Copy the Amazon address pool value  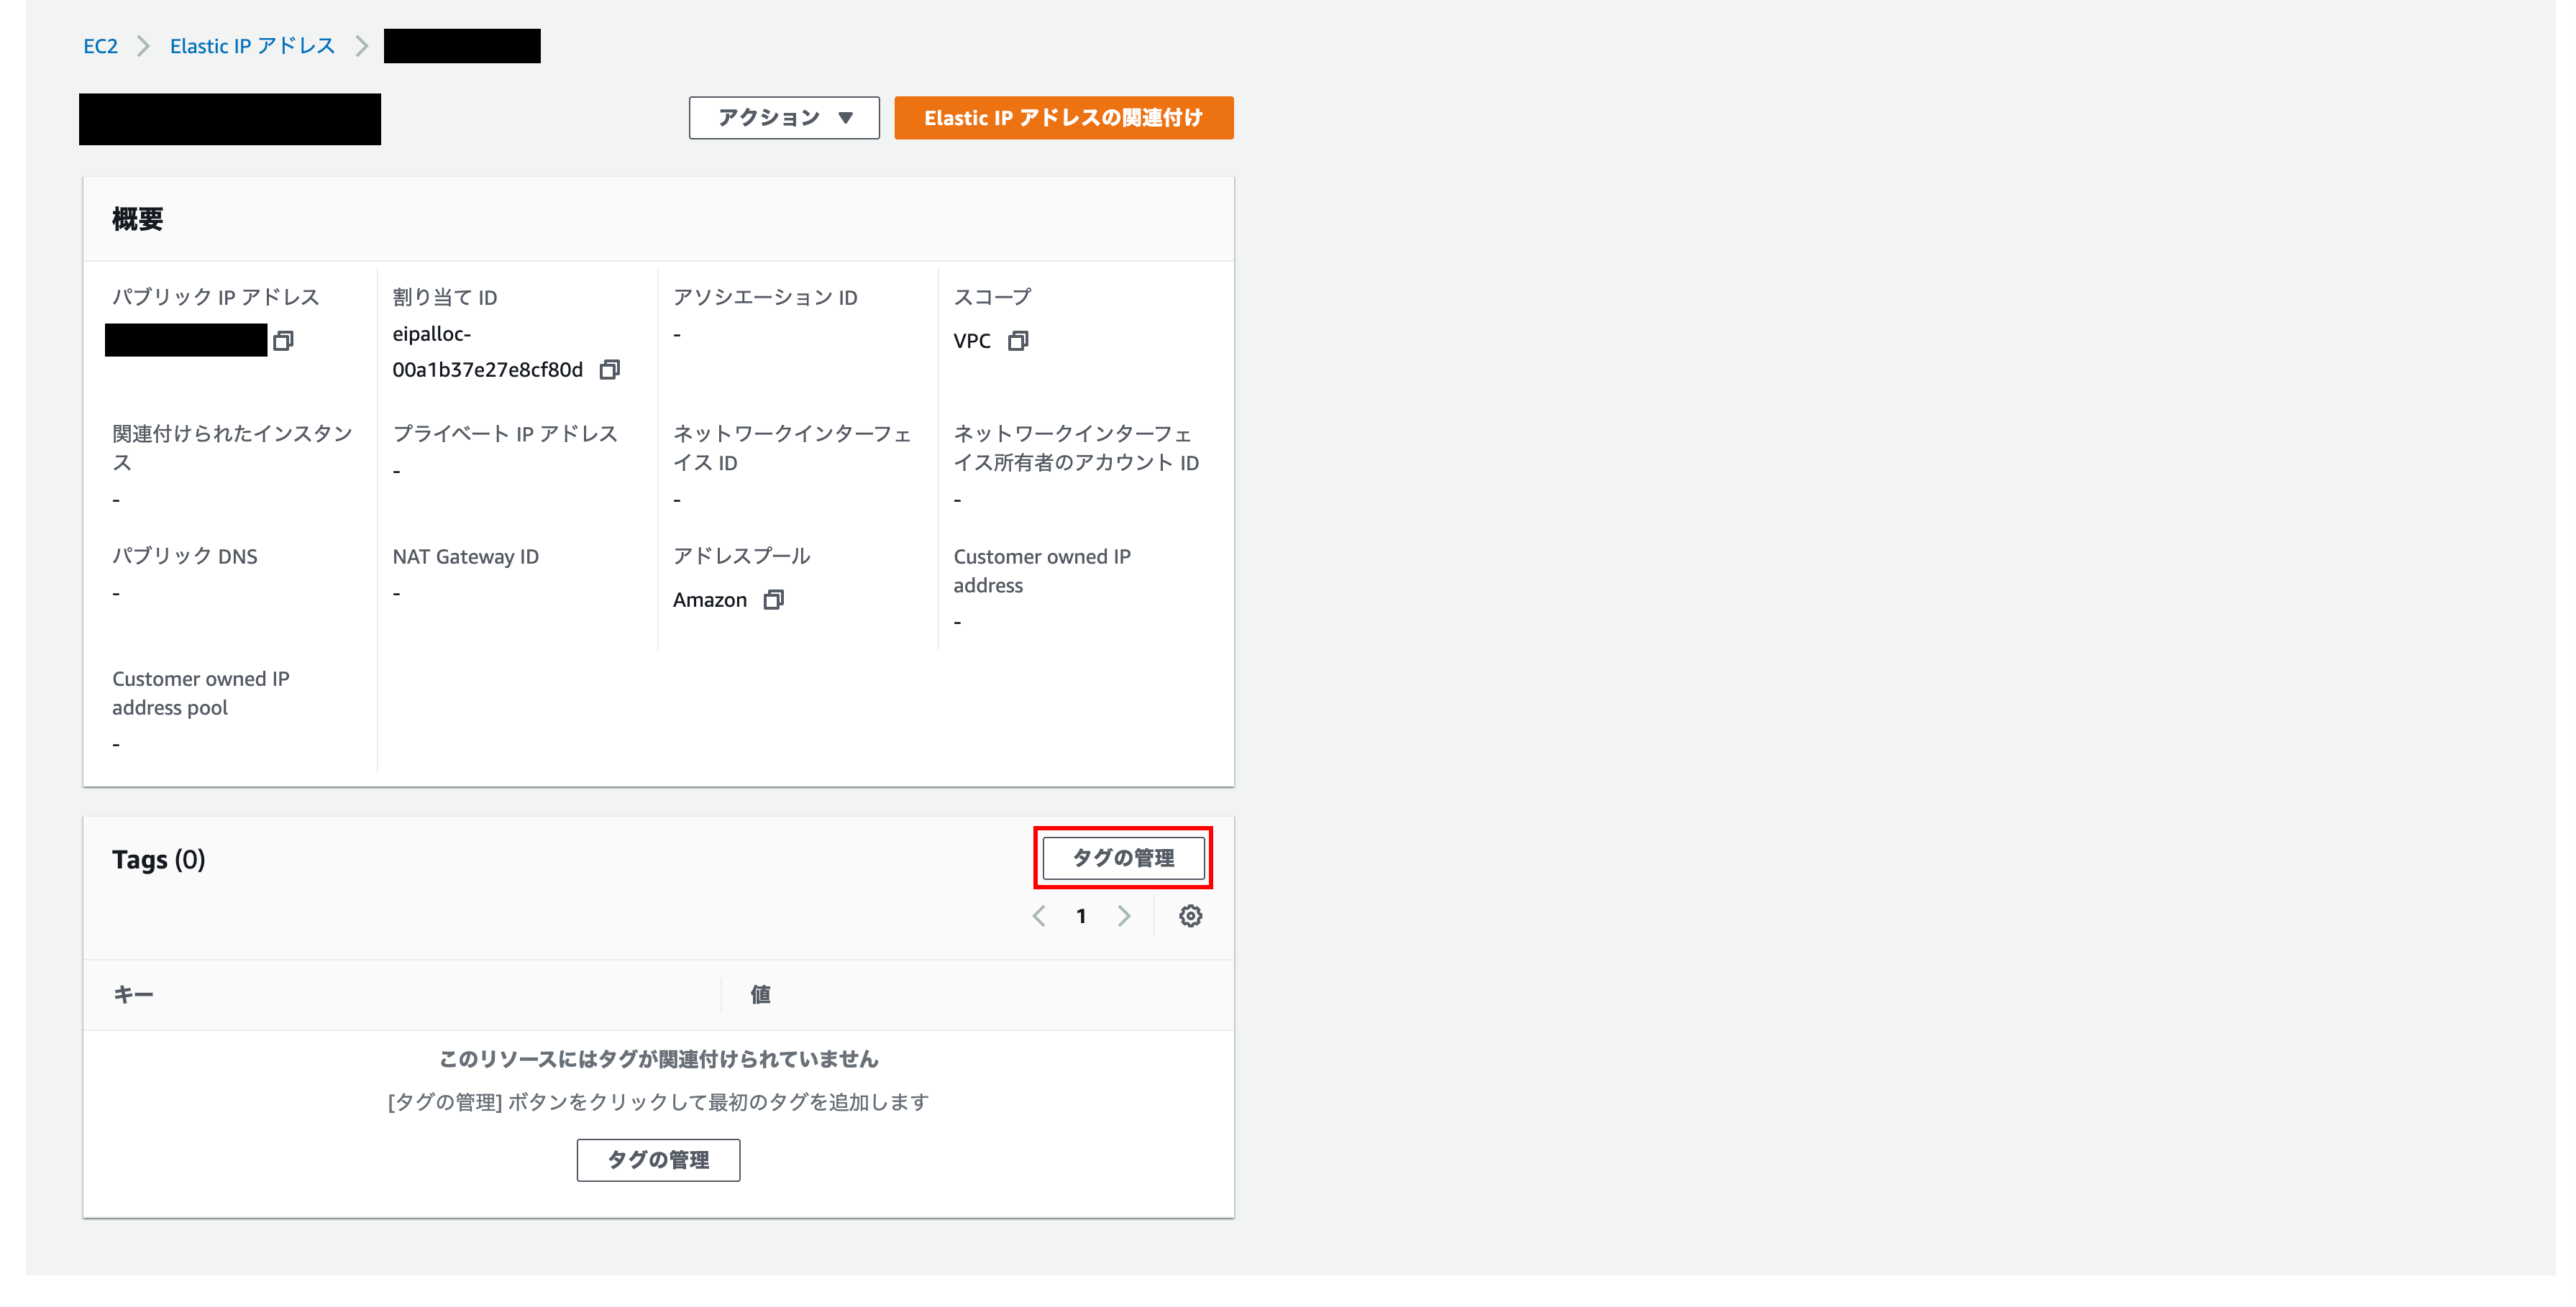click(773, 600)
